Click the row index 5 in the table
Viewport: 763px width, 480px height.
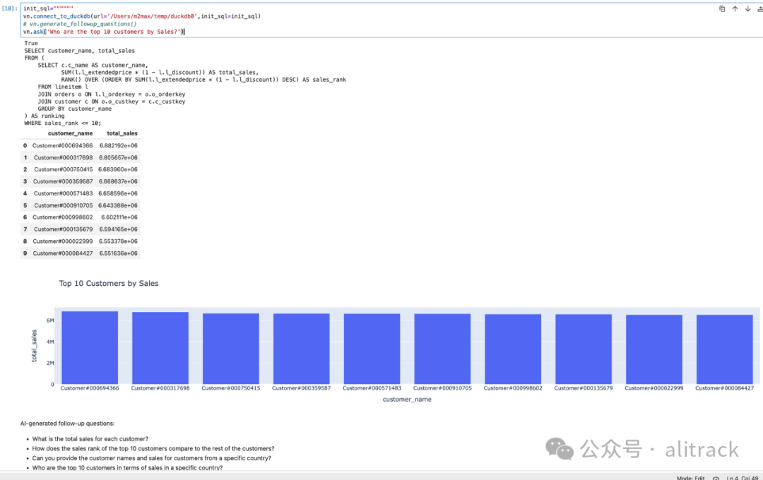(25, 205)
